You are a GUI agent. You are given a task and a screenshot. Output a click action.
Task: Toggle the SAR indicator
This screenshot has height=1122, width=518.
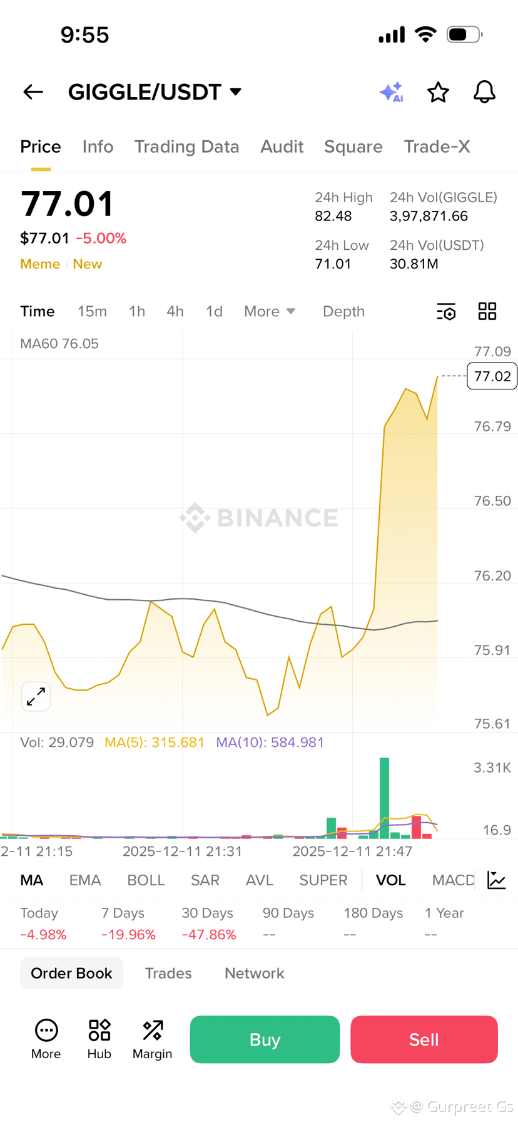click(205, 880)
